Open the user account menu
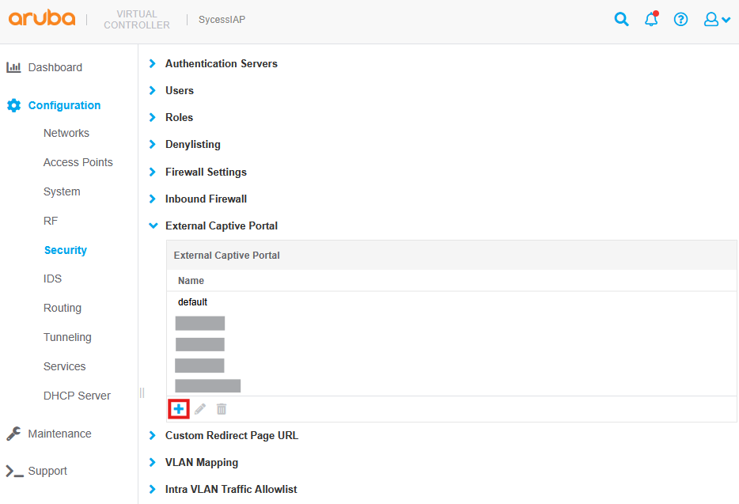Image resolution: width=739 pixels, height=504 pixels. coord(716,20)
